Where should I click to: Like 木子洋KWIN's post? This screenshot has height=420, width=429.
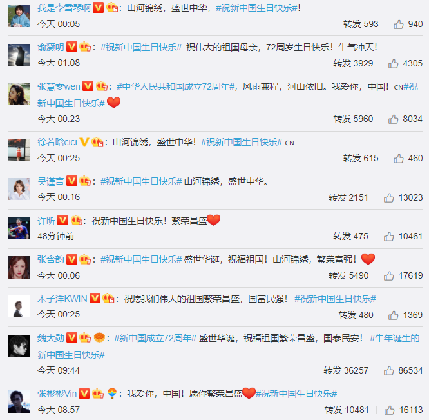(393, 315)
